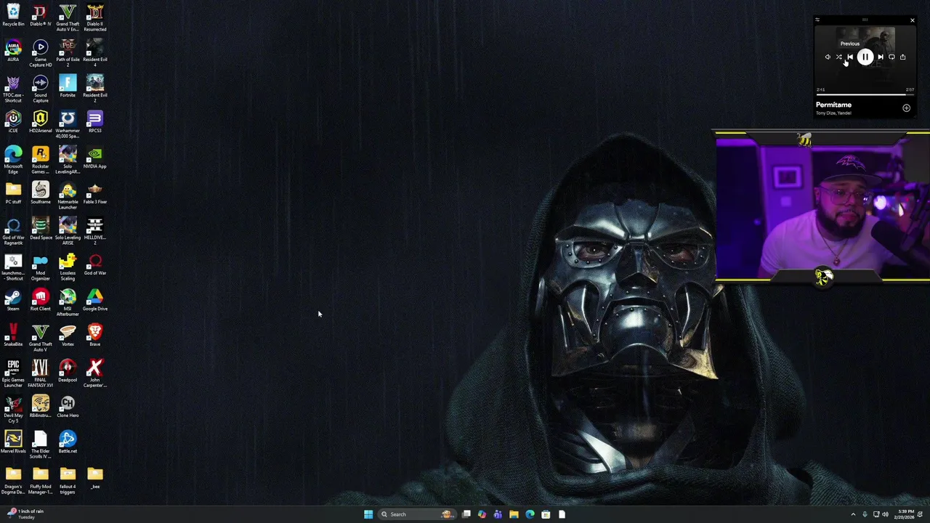The image size is (930, 523).
Task: Click the Battle.net shortcut
Action: [68, 442]
